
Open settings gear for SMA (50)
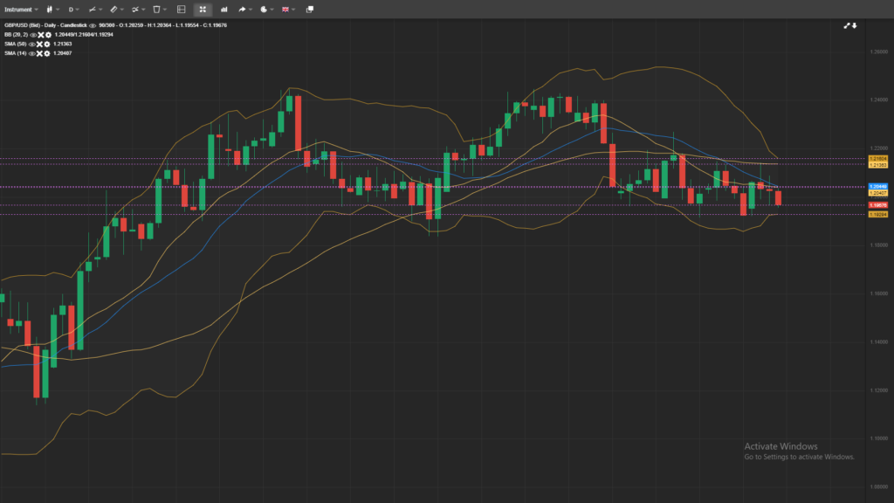click(x=47, y=44)
